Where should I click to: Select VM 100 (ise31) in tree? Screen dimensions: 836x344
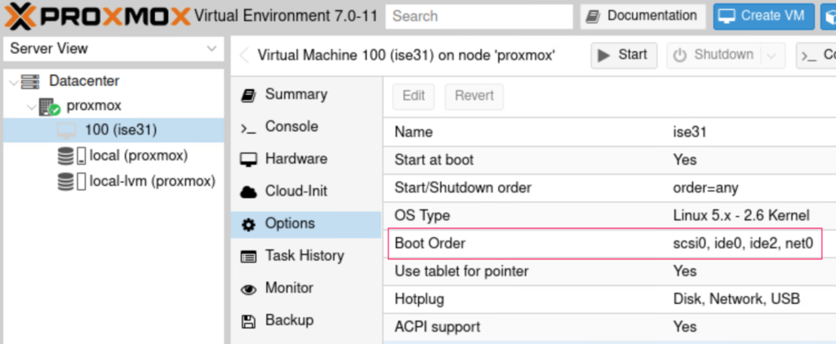[113, 130]
